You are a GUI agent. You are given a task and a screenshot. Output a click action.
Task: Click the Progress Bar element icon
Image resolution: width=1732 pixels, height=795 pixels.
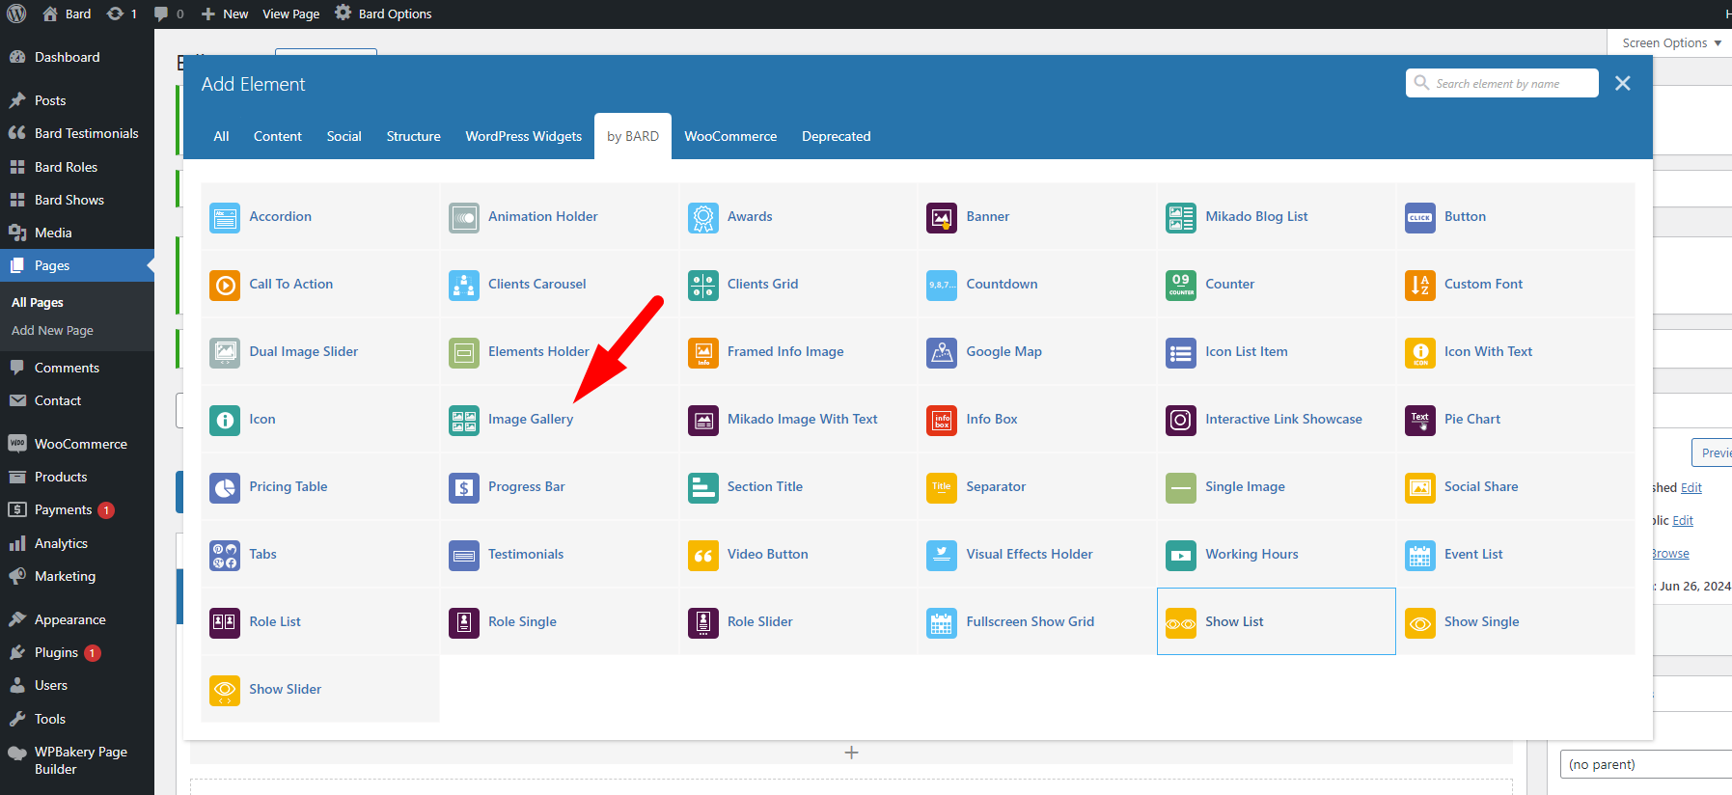tap(464, 487)
